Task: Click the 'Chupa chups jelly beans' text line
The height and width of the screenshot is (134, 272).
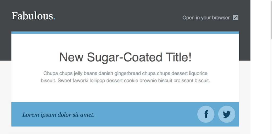Action: point(125,74)
